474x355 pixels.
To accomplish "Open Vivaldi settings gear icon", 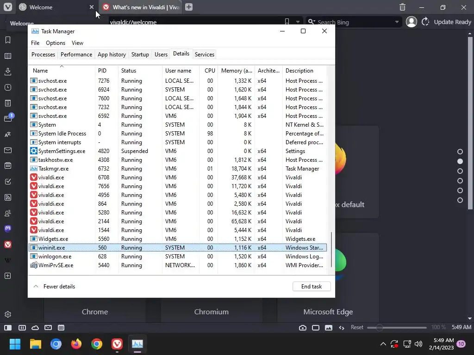I will pos(8,314).
